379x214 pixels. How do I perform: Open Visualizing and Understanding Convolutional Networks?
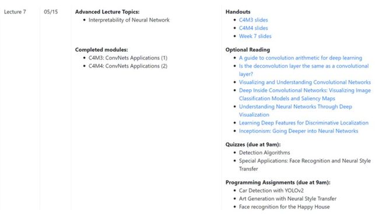click(x=305, y=82)
